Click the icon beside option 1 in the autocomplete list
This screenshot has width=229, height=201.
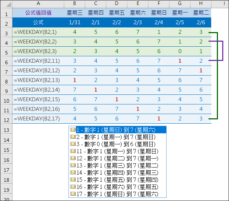(73, 129)
